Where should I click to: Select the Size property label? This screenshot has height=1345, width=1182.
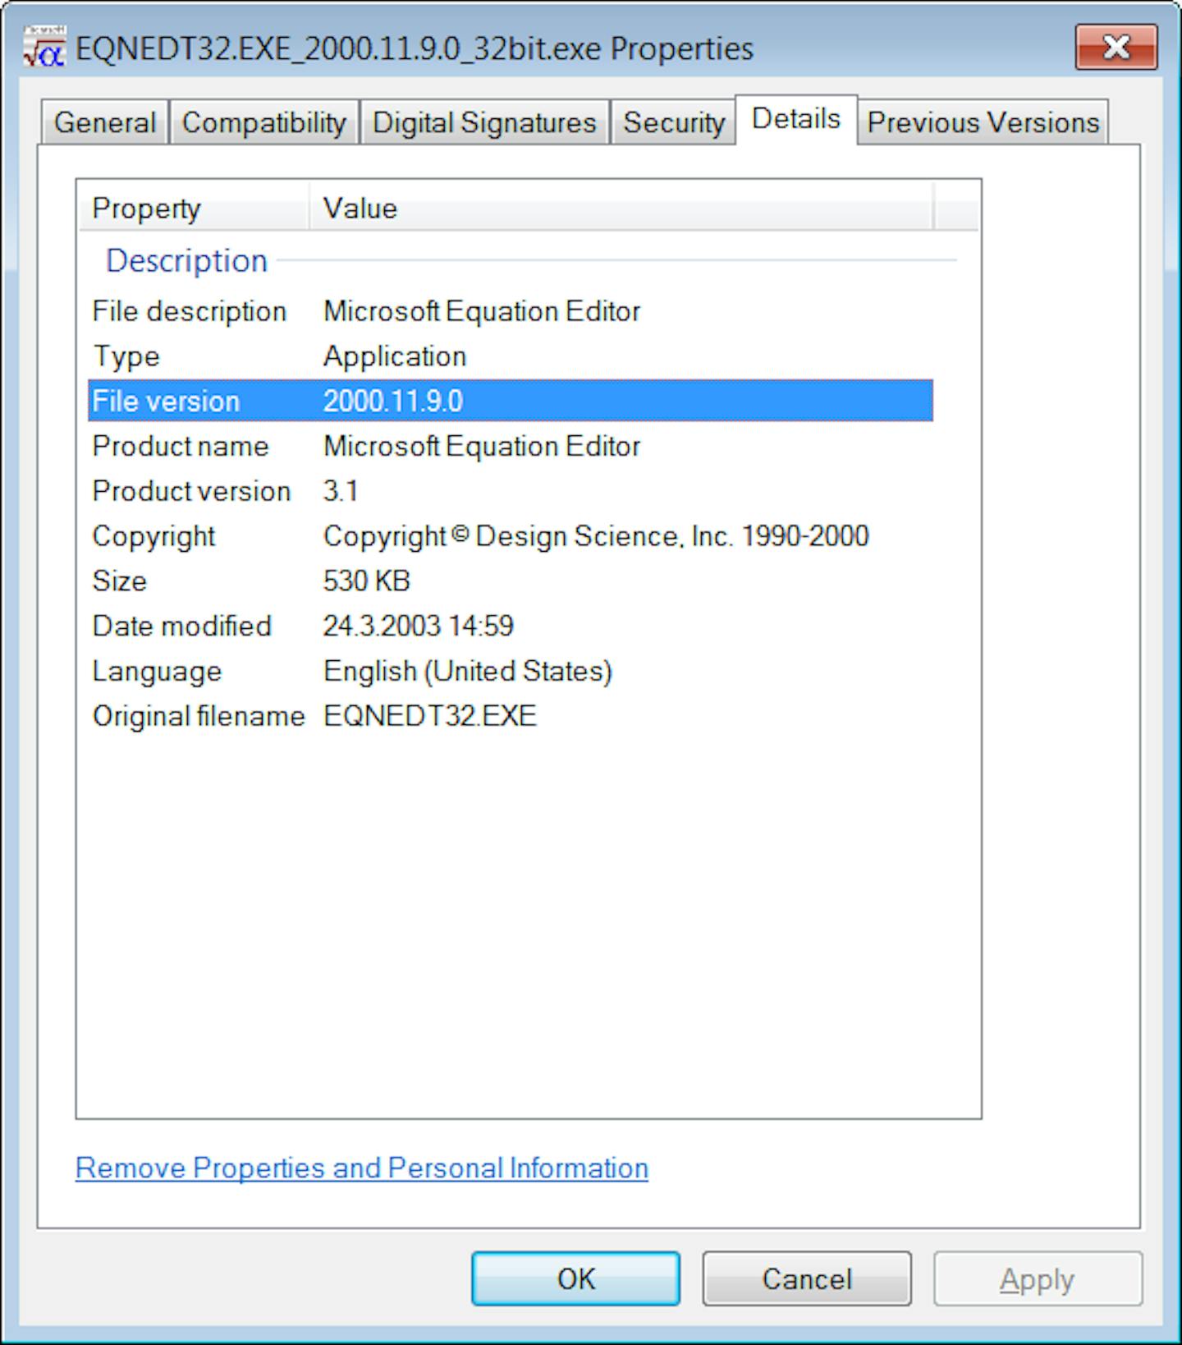120,581
